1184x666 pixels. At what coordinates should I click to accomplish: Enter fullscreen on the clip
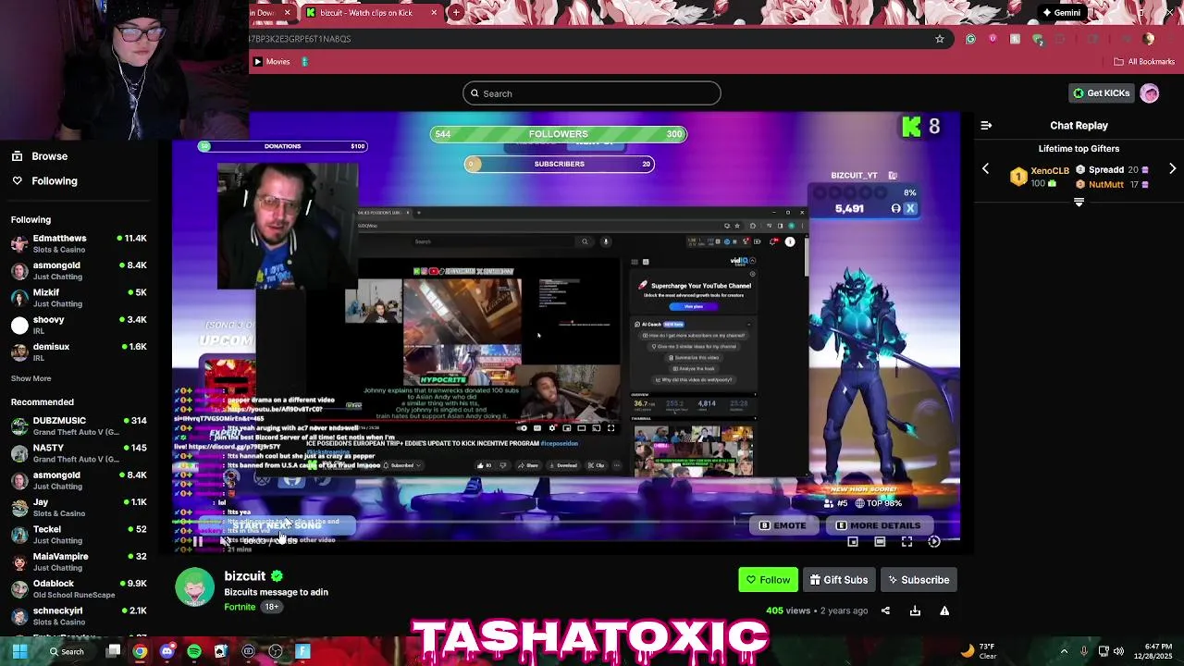pos(906,542)
